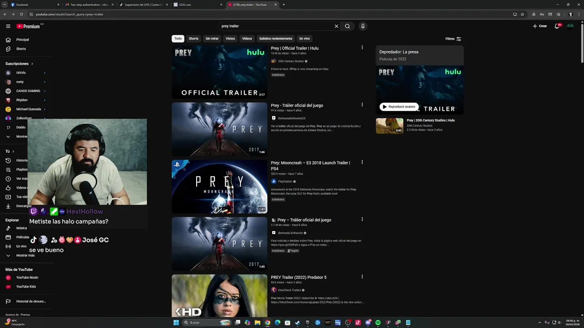Click the page scrollbar thumb
Screen dimensions: 584x328
[582, 43]
